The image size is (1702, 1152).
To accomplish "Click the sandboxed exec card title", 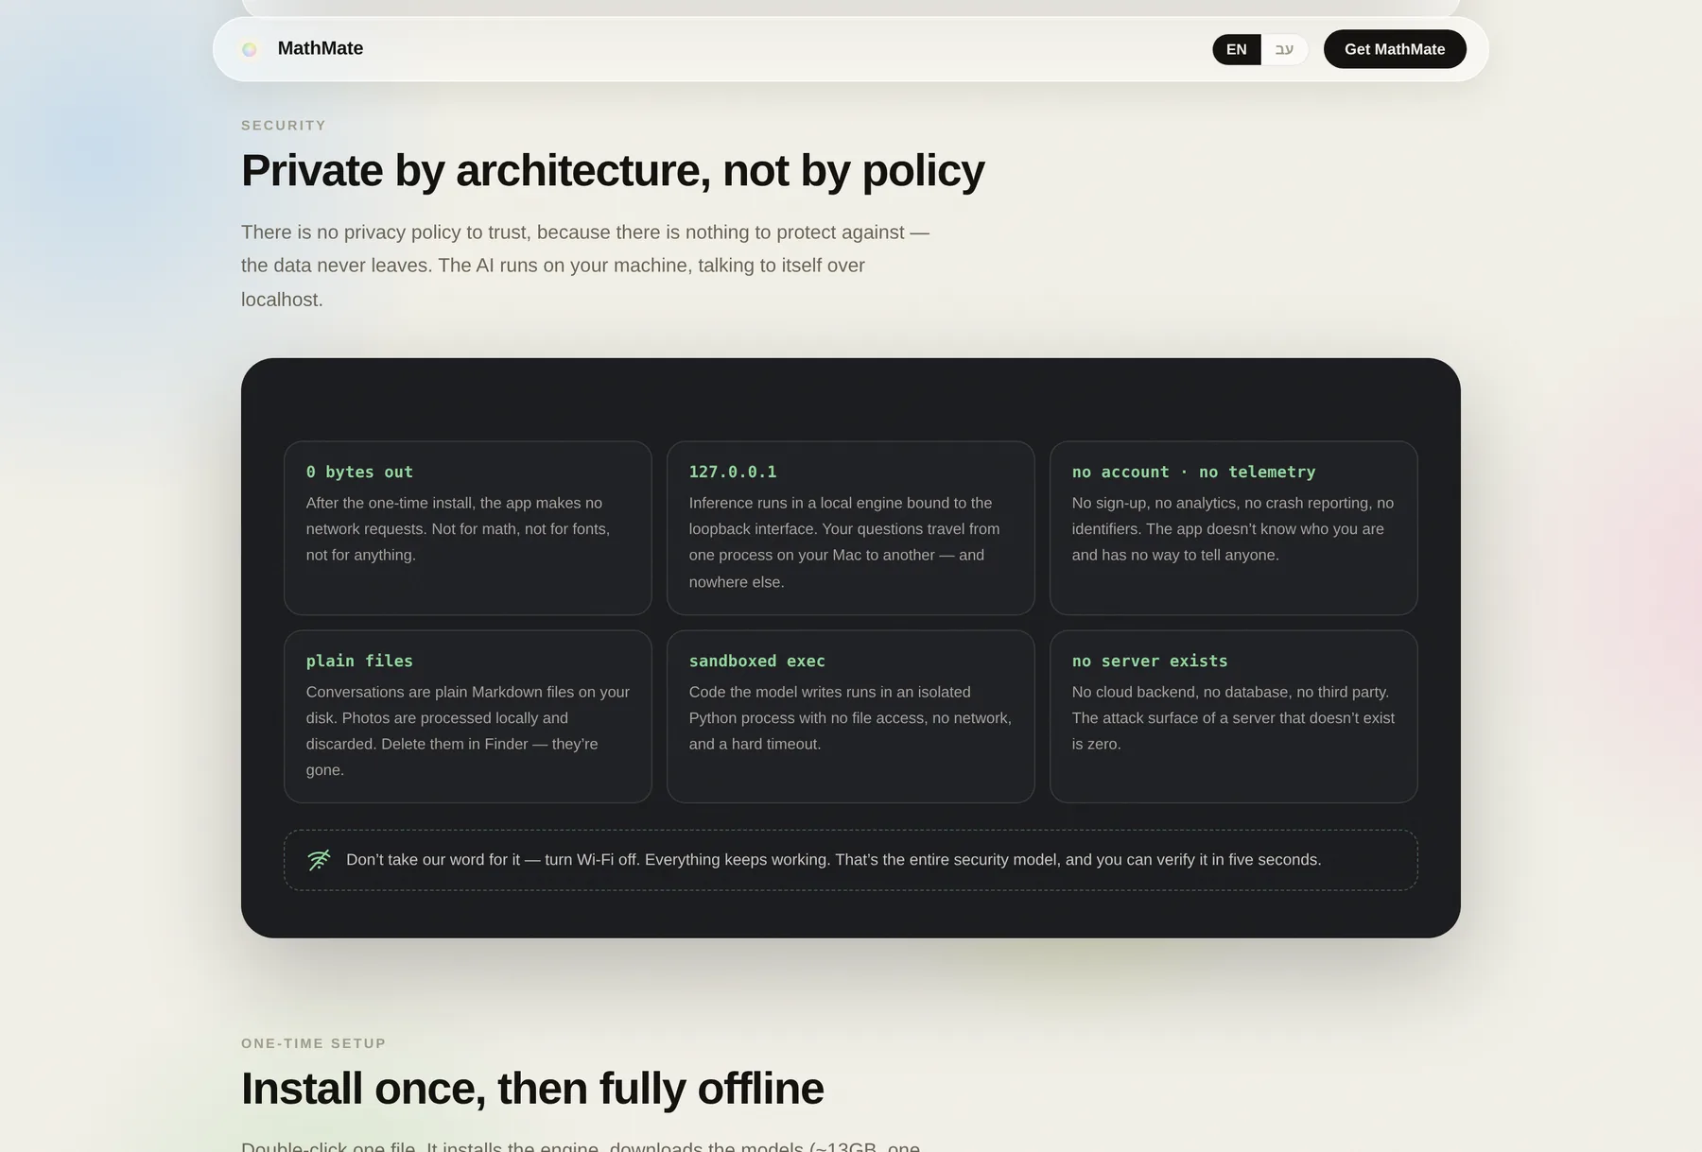I will (757, 661).
